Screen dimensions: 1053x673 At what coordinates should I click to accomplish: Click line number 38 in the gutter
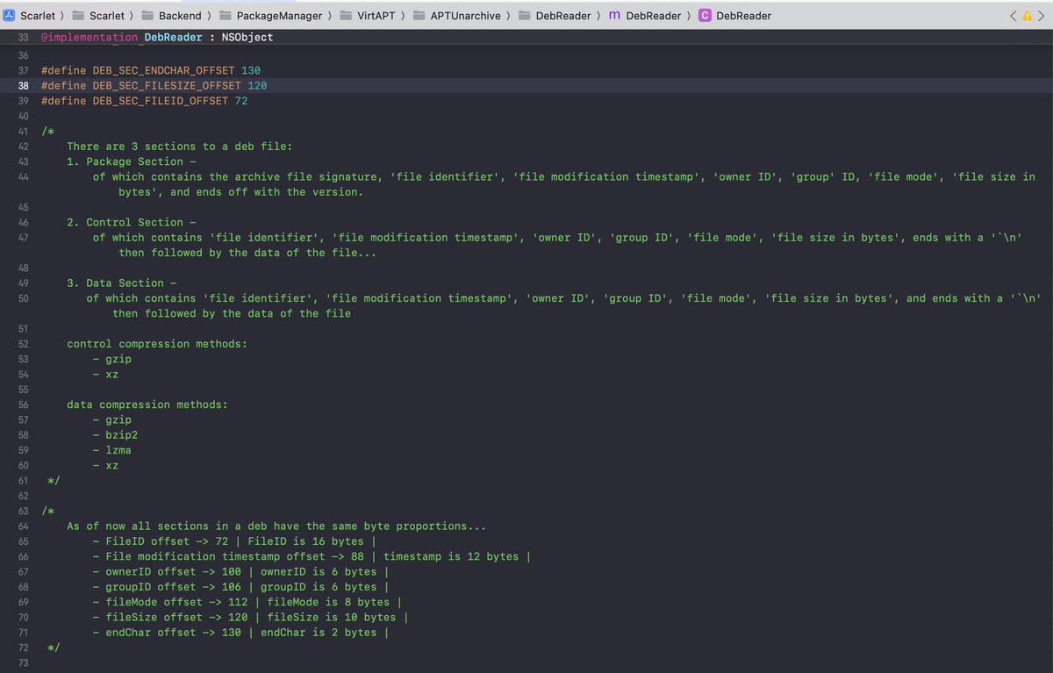point(23,85)
